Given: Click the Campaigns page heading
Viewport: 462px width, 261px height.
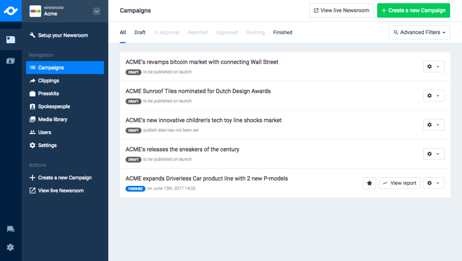Looking at the screenshot, I should coord(135,10).
